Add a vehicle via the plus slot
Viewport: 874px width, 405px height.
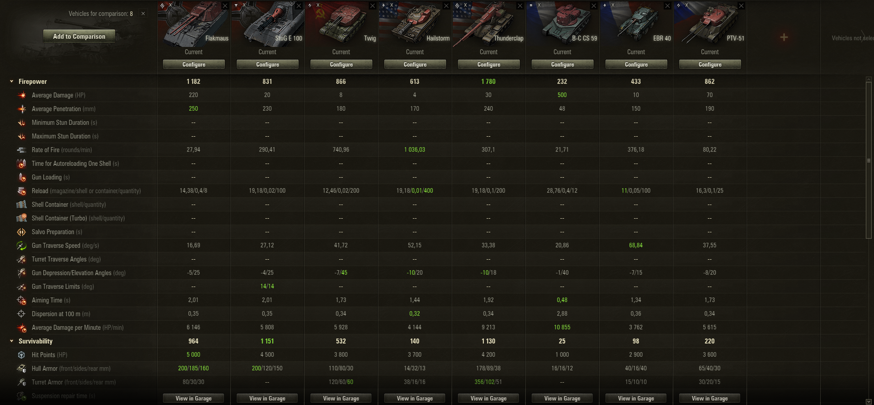coord(784,37)
